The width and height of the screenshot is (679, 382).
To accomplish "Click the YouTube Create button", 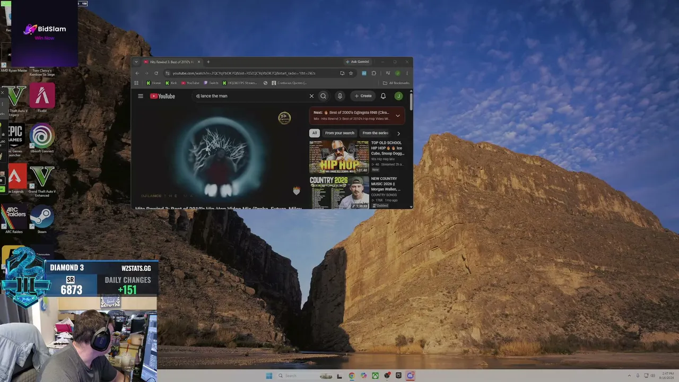I will [x=363, y=96].
